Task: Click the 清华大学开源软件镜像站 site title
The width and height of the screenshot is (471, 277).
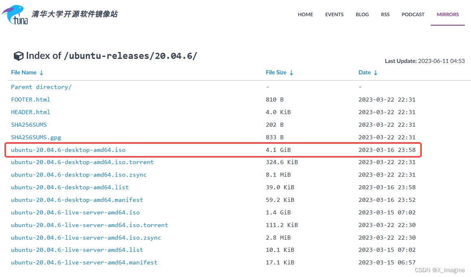Action: (x=74, y=14)
